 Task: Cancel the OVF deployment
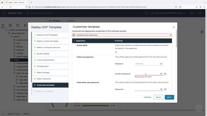[147, 97]
